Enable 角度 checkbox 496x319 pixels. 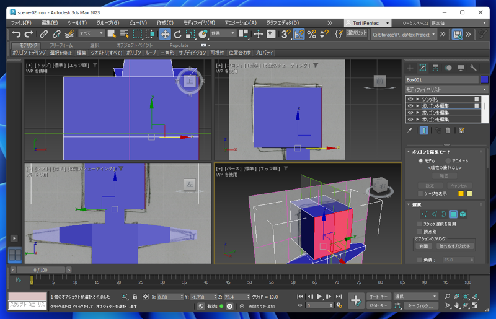click(420, 260)
